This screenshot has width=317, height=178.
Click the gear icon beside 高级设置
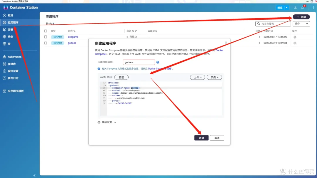[99, 122]
